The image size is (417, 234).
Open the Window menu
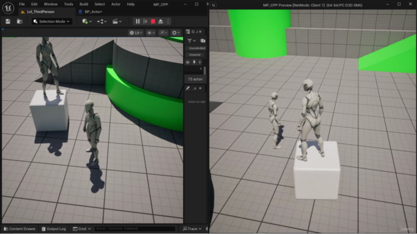click(x=51, y=5)
